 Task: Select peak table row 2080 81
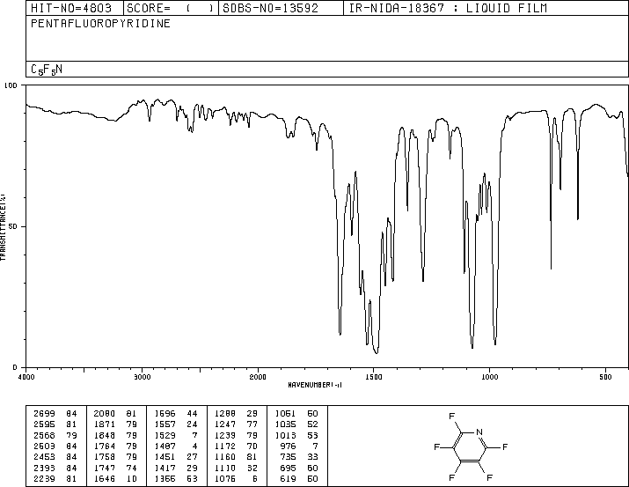[115, 413]
